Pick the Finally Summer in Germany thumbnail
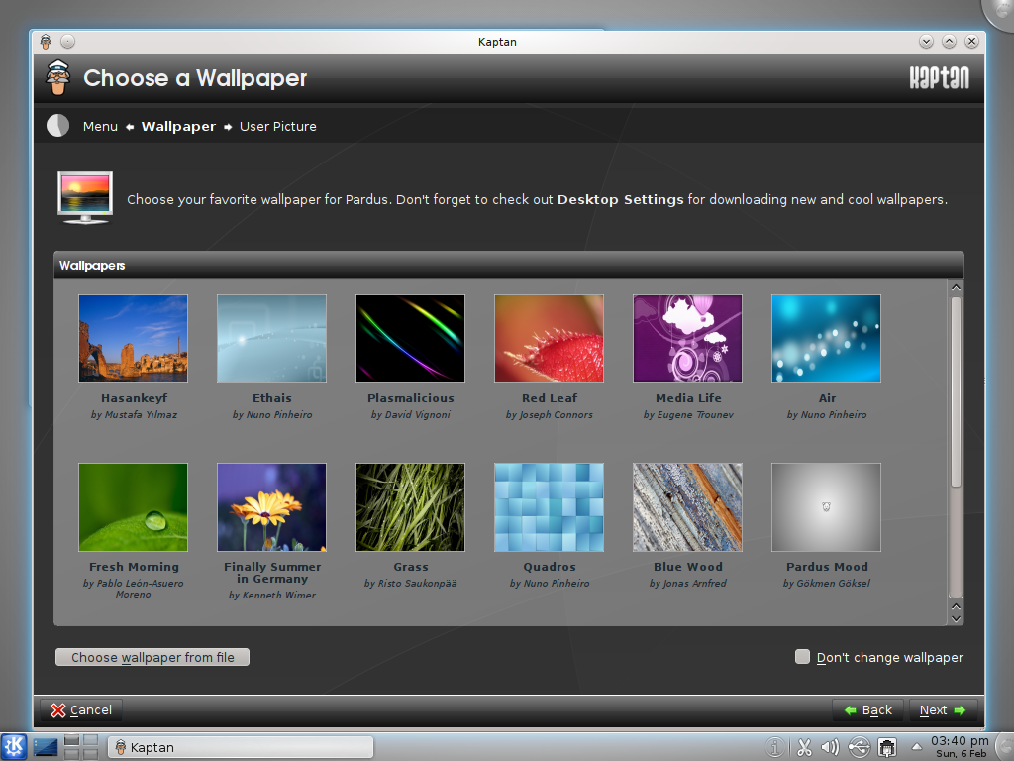Image resolution: width=1014 pixels, height=761 pixels. tap(271, 507)
